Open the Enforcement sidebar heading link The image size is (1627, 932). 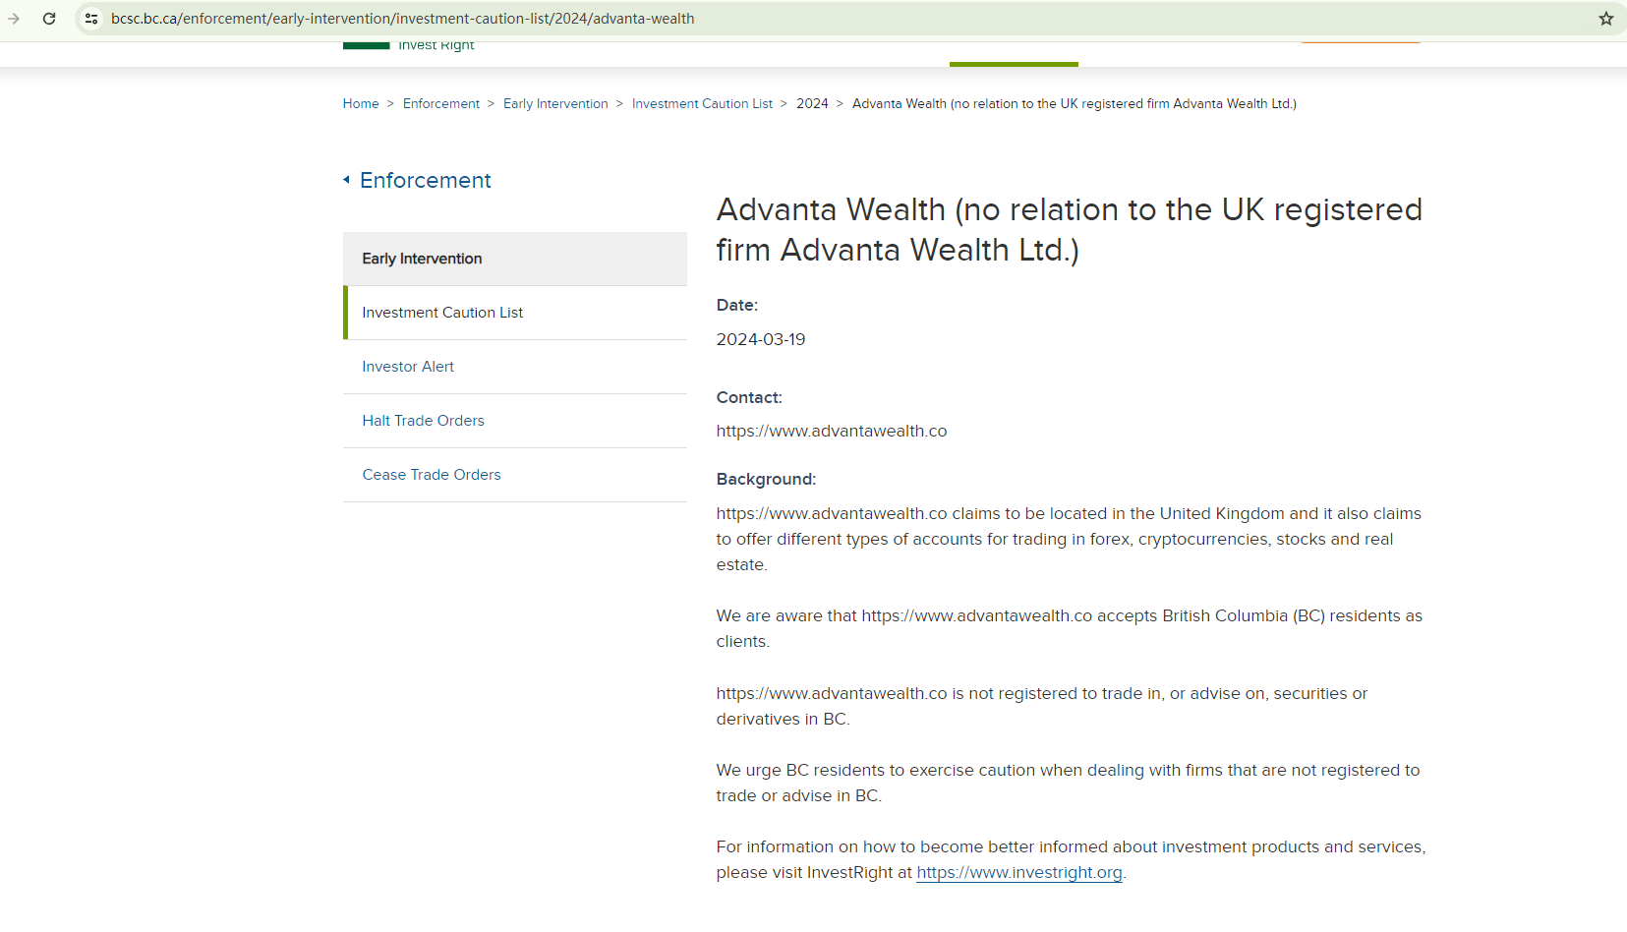click(426, 181)
